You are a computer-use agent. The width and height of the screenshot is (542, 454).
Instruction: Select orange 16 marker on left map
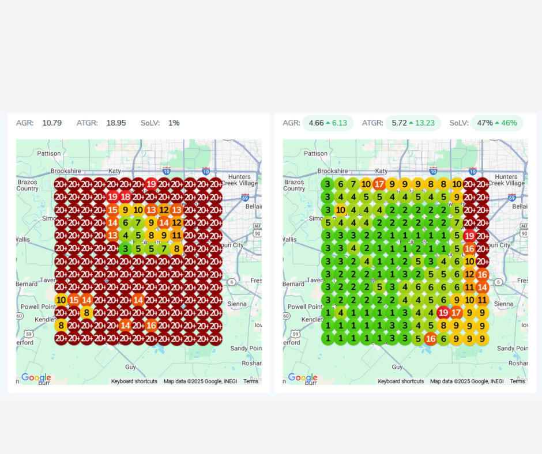tap(151, 326)
